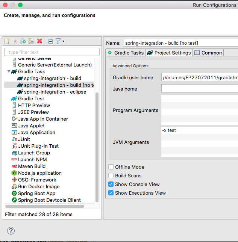Select Java Application configuration type
Screen dimensions: 238x242
[x=36, y=133]
